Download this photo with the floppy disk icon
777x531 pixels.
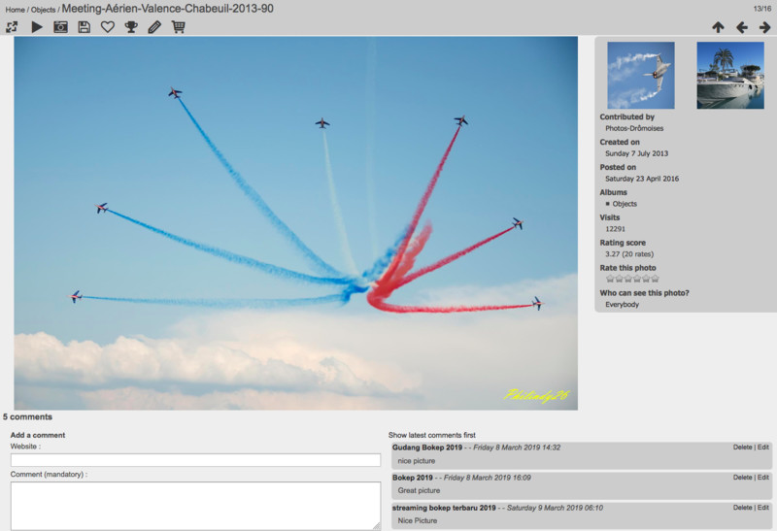click(84, 27)
